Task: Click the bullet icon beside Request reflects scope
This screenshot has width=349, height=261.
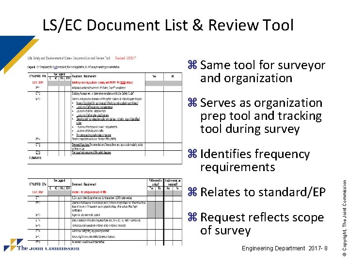Action: [x=192, y=217]
